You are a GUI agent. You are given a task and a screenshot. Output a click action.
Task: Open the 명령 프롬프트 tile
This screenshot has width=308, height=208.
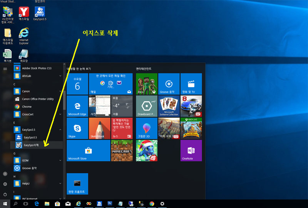point(77,184)
